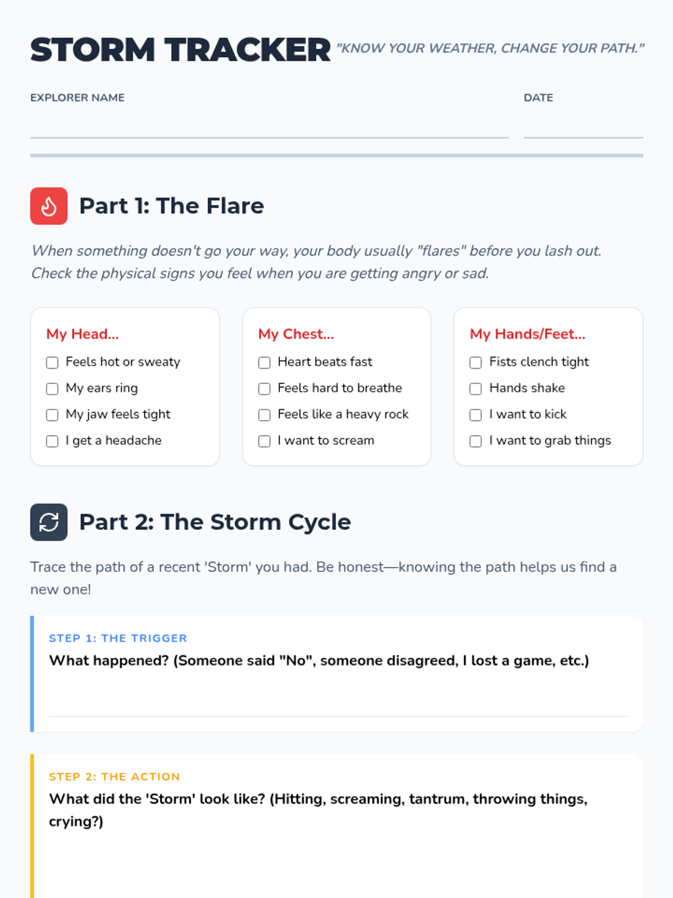The width and height of the screenshot is (673, 898).
Task: Mark the 'Feels like a heavy rock' checkbox
Action: pos(264,415)
